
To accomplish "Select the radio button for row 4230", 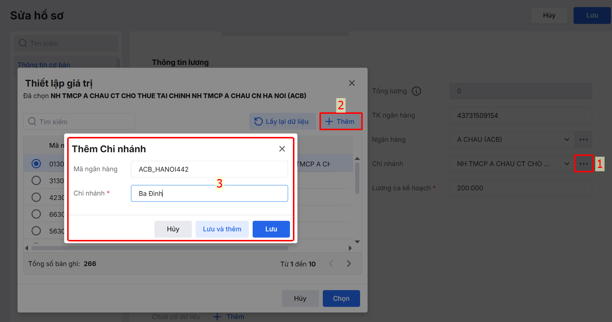I will tap(36, 197).
